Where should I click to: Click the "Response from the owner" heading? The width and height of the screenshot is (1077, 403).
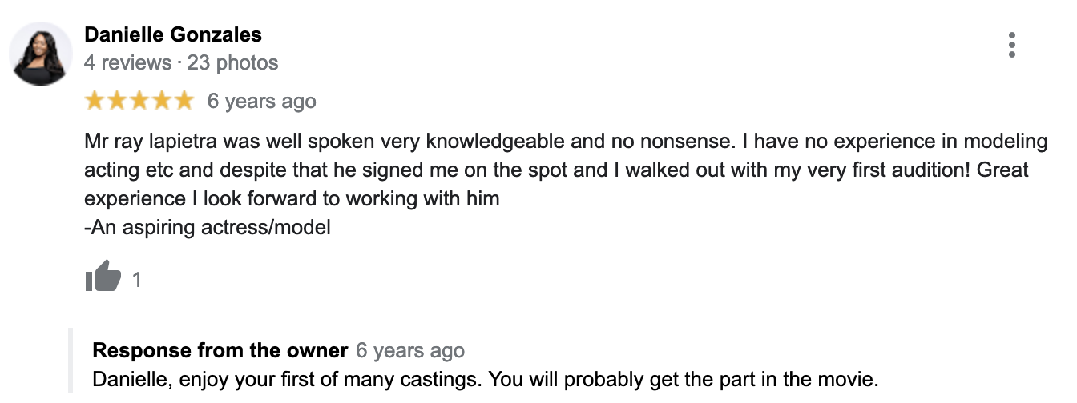(x=220, y=350)
